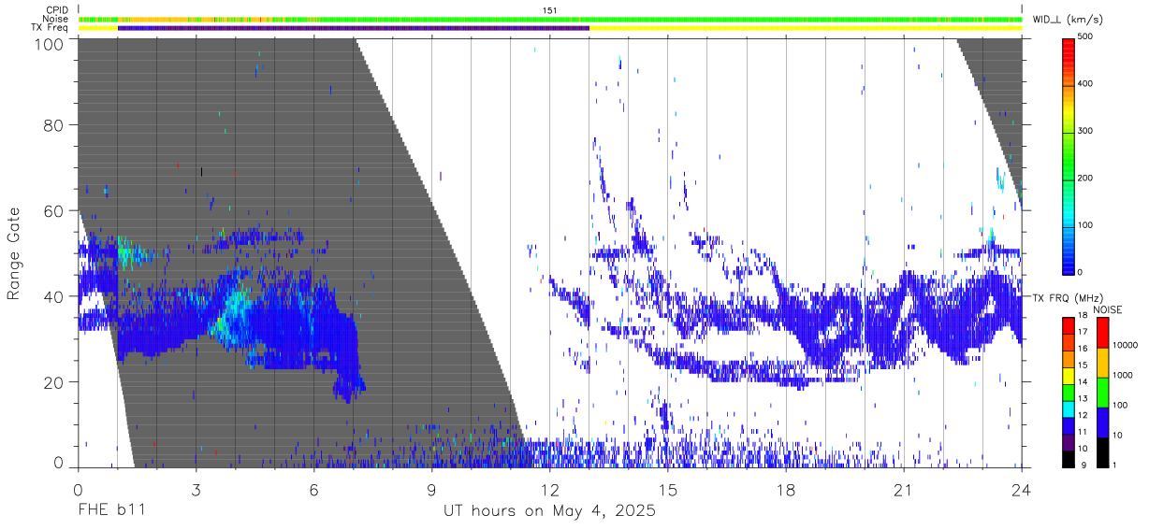The height and width of the screenshot is (530, 1149).
Task: Click the 500 label on width colorbar
Action: [x=1085, y=37]
